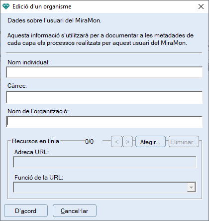Focus the Nom individual text field
Image resolution: width=209 pixels, height=221 pixels.
pyautogui.click(x=104, y=72)
